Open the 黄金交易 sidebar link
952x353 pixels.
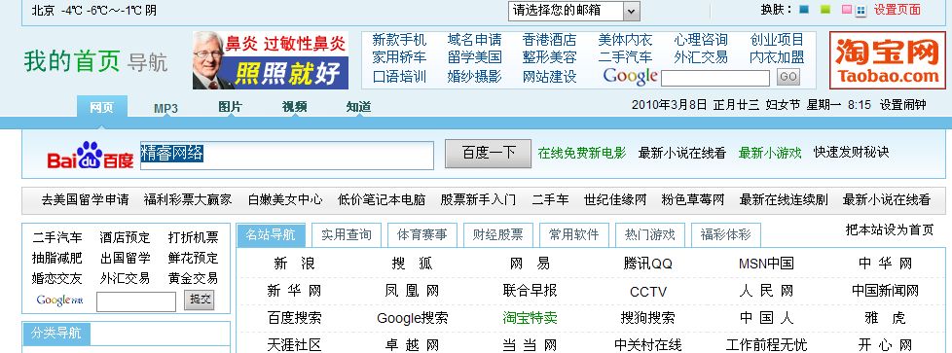point(193,278)
